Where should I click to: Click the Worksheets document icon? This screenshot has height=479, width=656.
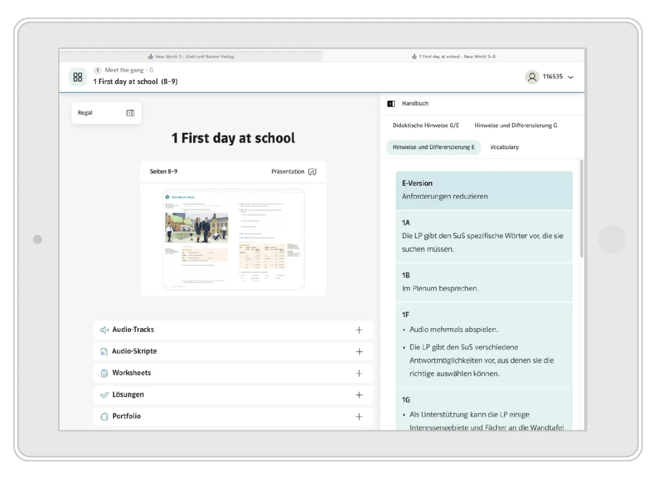(x=104, y=373)
